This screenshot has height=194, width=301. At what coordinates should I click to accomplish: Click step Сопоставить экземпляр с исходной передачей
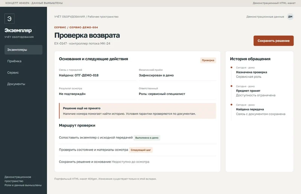click(96, 137)
